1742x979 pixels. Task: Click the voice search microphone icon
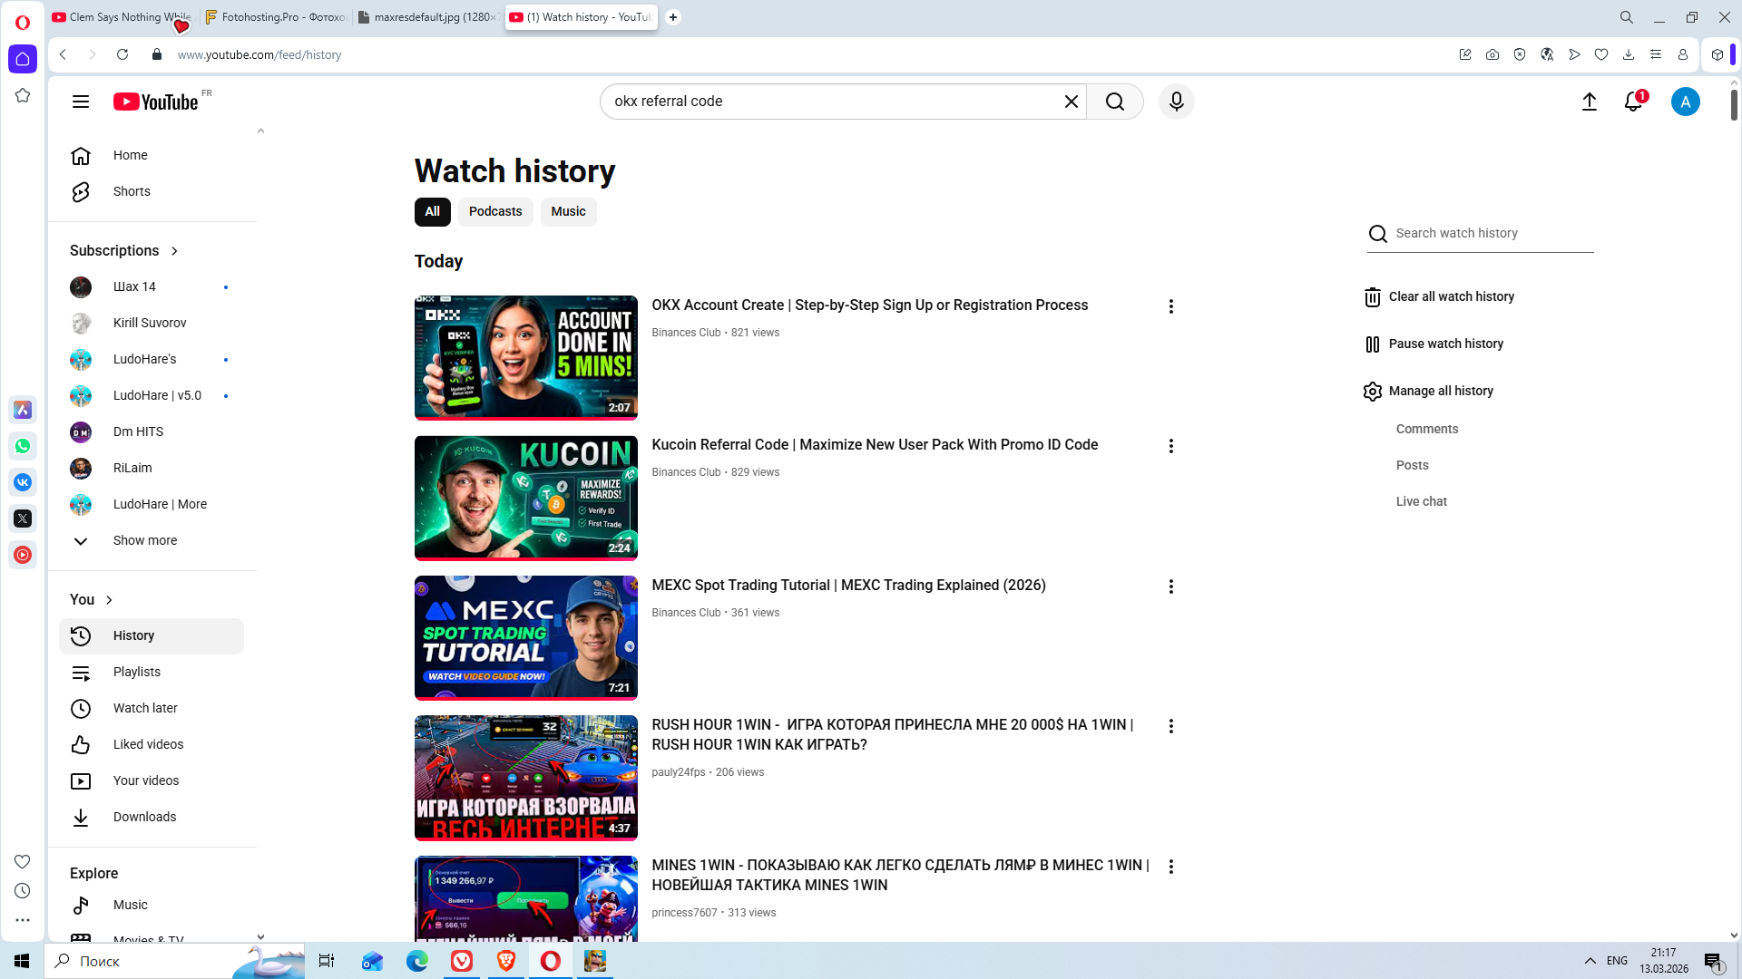[1176, 102]
